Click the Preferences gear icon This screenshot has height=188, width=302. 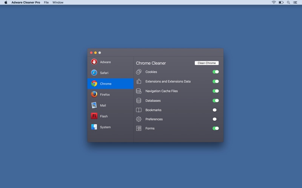coord(139,119)
